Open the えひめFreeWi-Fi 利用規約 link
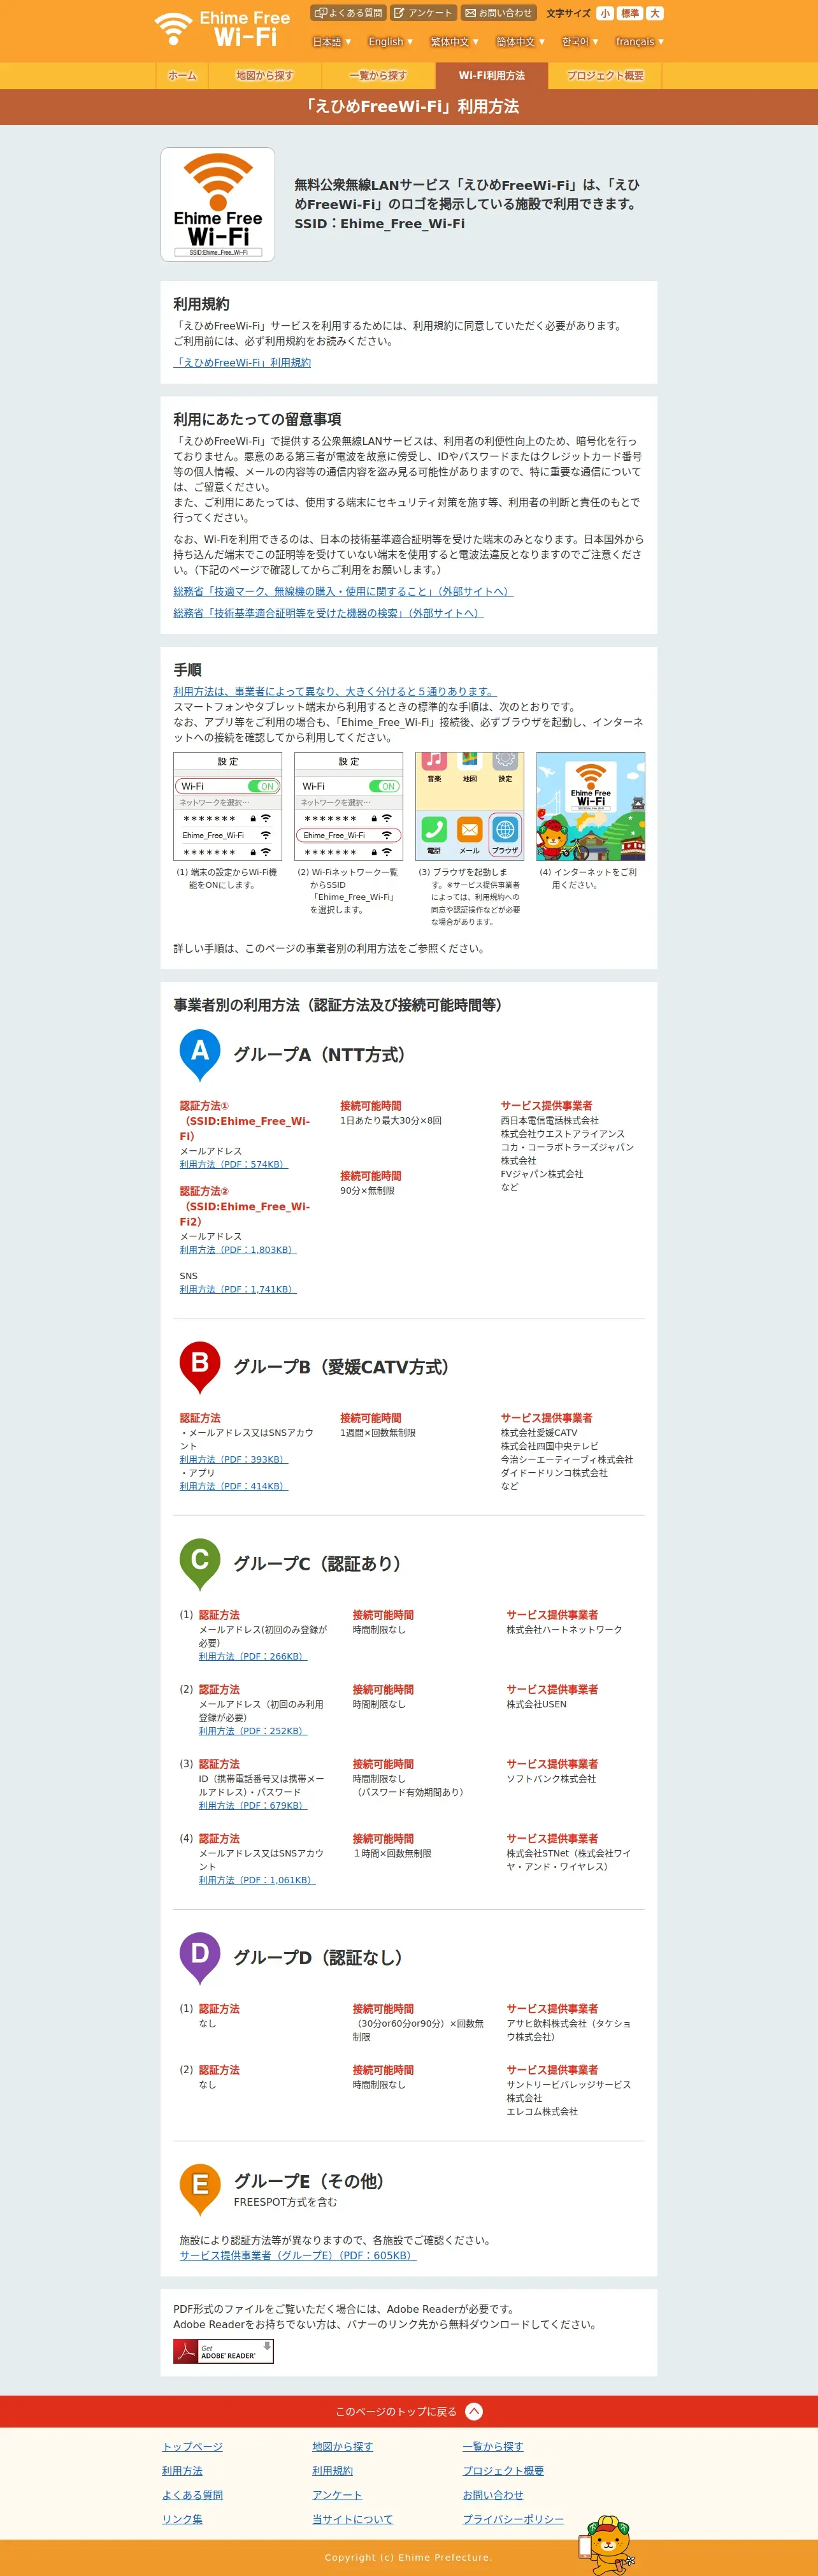Screen dimensions: 818x2576 coord(242,363)
